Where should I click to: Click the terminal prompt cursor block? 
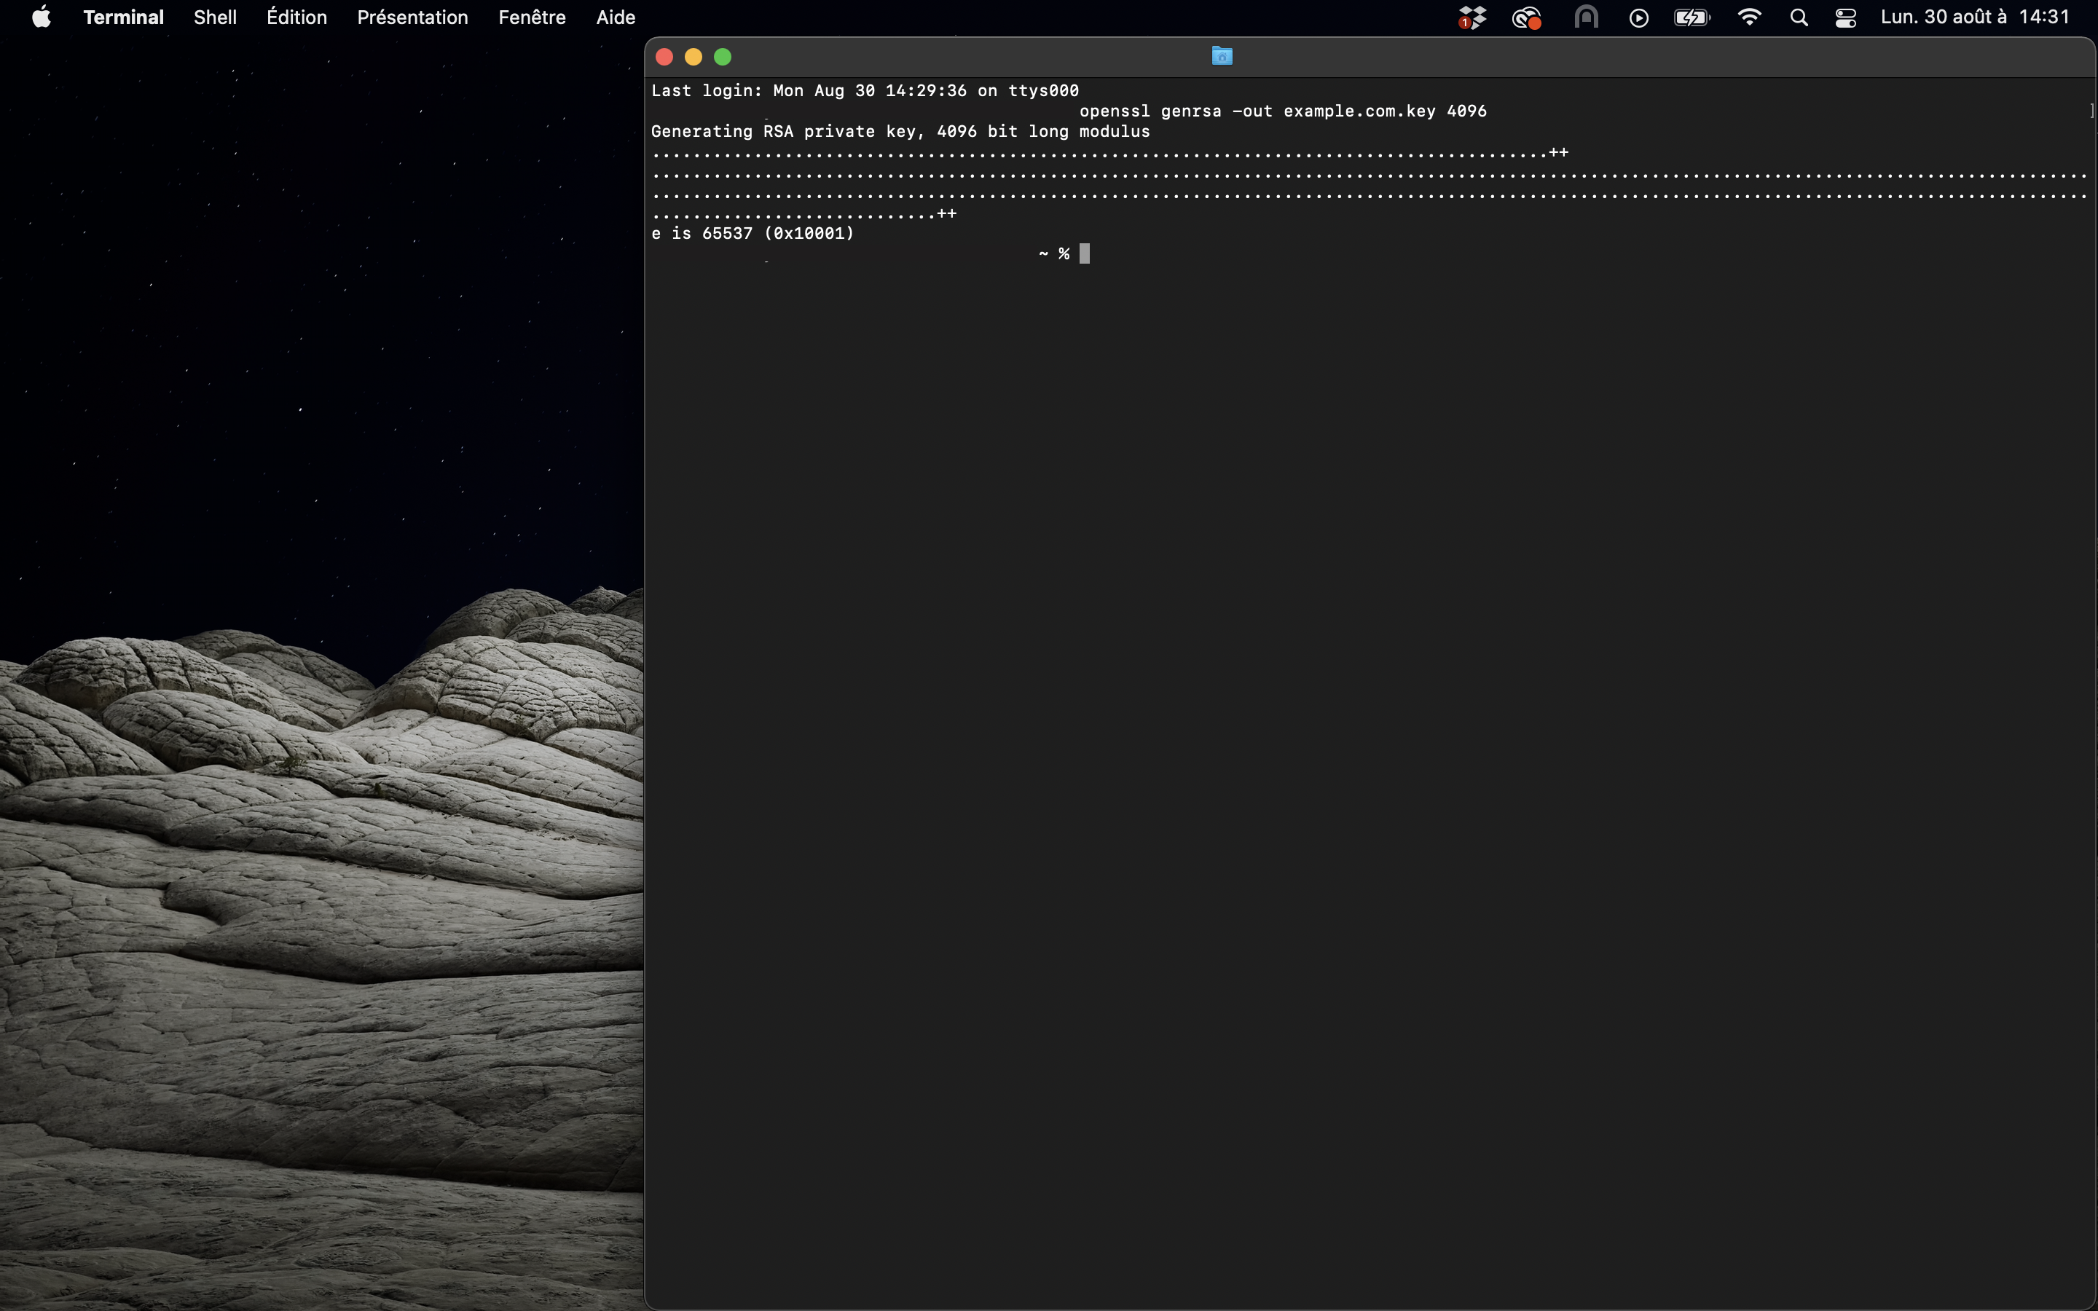1084,254
